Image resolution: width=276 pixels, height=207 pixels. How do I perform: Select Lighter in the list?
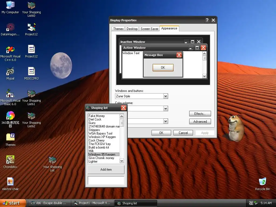(x=104, y=161)
